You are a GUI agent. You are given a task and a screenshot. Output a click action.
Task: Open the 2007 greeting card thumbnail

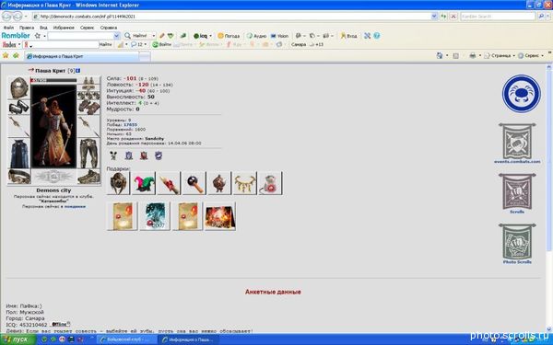pyautogui.click(x=155, y=216)
